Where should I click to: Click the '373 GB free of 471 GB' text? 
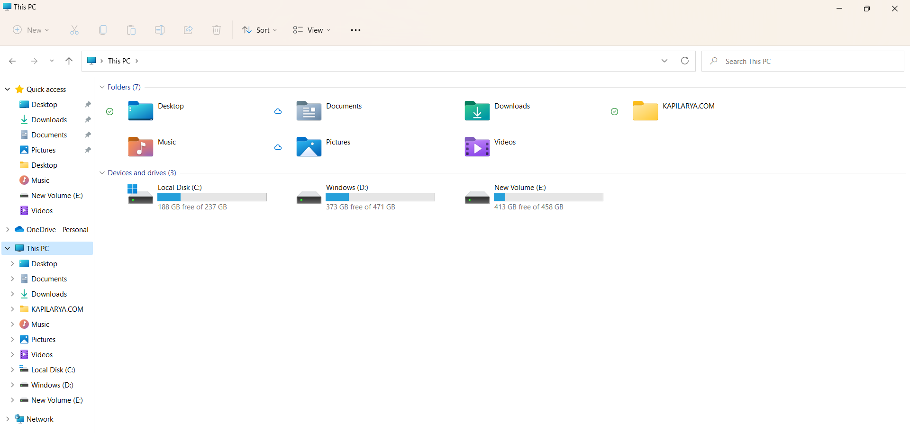tap(361, 207)
